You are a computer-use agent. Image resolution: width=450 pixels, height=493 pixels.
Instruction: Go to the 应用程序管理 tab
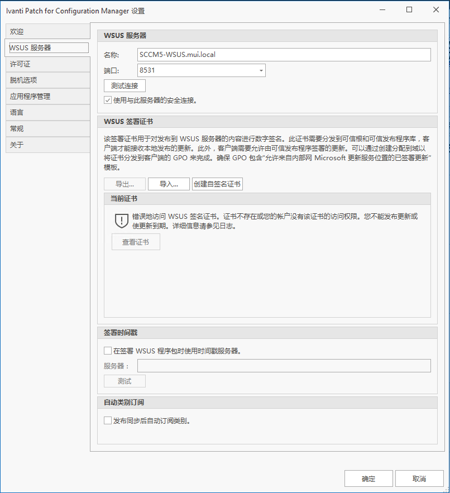48,97
